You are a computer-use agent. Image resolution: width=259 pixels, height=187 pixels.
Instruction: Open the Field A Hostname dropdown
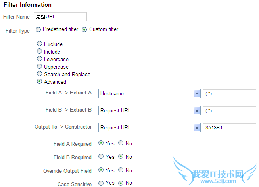click(x=149, y=94)
